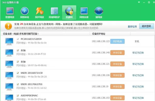155x101 pixels.
Task: Select device name USER-20160721CU
Action: pos(32,73)
